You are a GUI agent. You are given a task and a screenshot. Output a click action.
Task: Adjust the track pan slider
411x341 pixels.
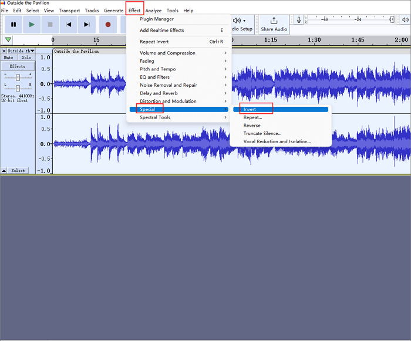point(18,88)
